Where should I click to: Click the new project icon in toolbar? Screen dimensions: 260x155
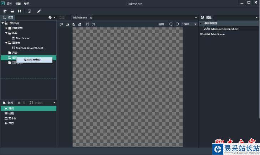[x=5, y=11]
